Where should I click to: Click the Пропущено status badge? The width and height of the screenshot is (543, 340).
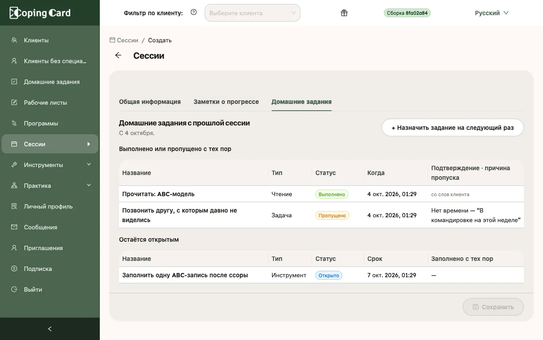point(332,215)
